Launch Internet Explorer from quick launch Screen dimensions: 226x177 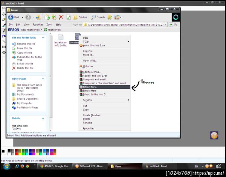coord(17,166)
